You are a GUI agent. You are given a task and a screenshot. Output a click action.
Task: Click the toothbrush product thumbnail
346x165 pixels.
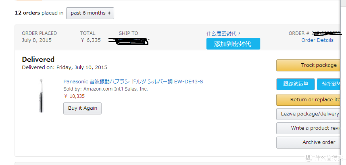pyautogui.click(x=41, y=96)
